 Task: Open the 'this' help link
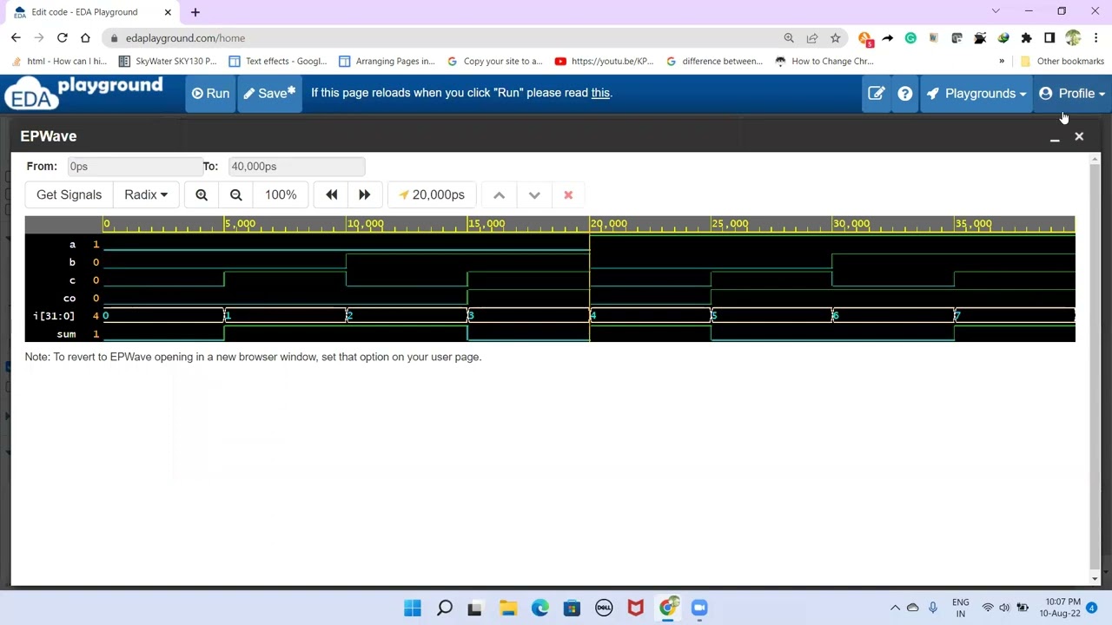[x=600, y=93]
